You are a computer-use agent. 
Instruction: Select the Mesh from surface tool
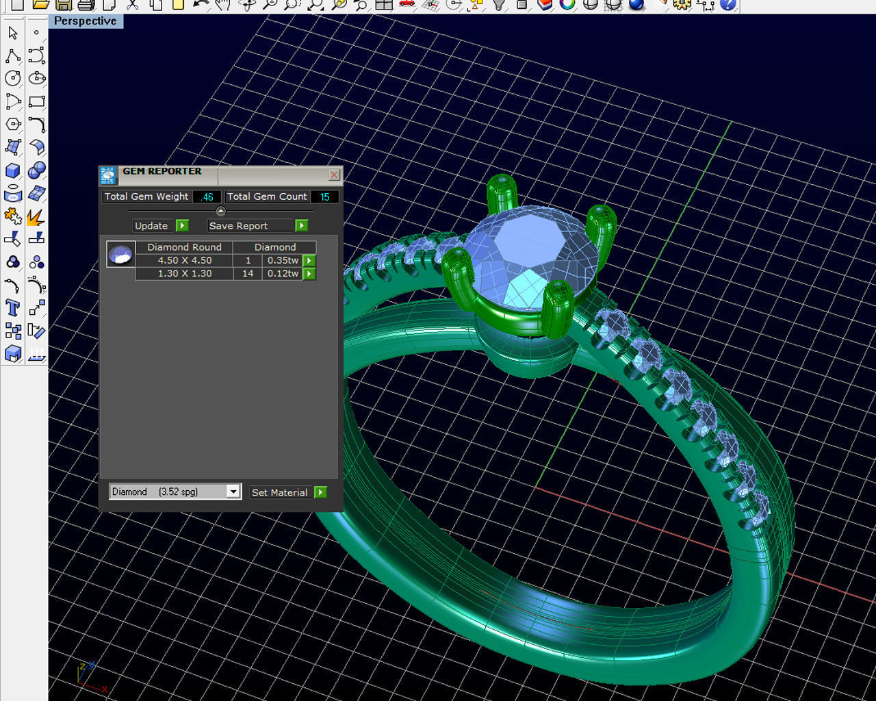[x=37, y=193]
